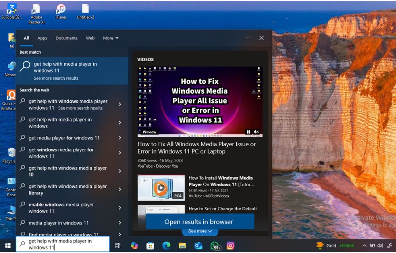Screen dimensions: 396x253
Task: Open 'How to Fix All Windows Media Player Issue' title
Action: point(197,148)
